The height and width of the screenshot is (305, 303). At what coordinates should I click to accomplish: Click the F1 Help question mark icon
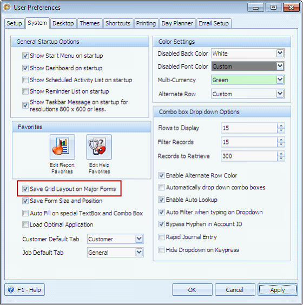click(x=11, y=289)
